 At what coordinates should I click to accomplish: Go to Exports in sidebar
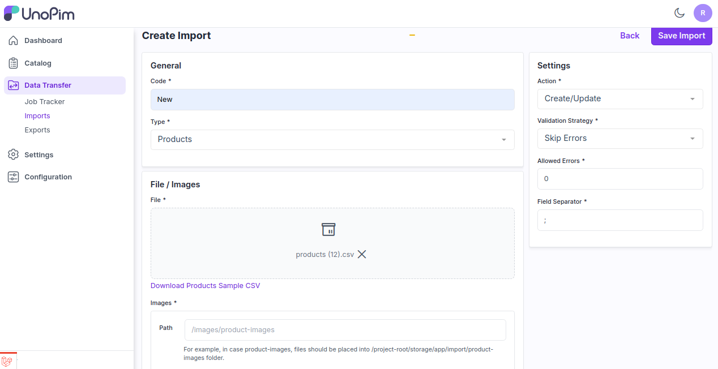[x=37, y=130]
